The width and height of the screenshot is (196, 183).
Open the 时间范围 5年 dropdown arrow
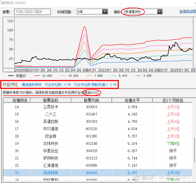105,12
